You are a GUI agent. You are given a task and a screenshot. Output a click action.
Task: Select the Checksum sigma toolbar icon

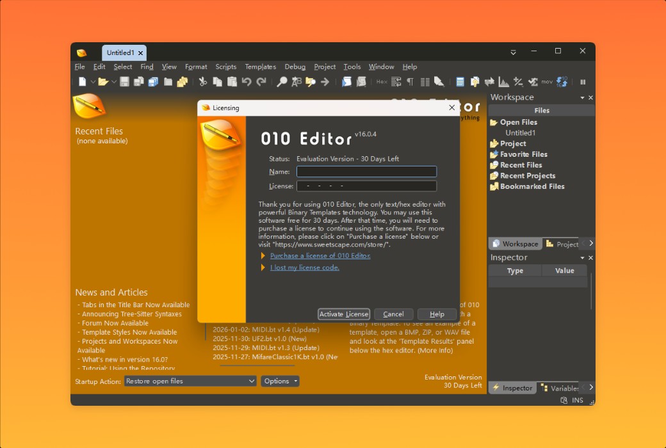pyautogui.click(x=532, y=81)
